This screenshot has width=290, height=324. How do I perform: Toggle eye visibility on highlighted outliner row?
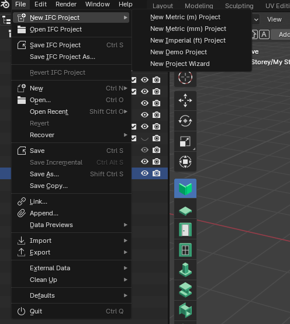pyautogui.click(x=144, y=173)
